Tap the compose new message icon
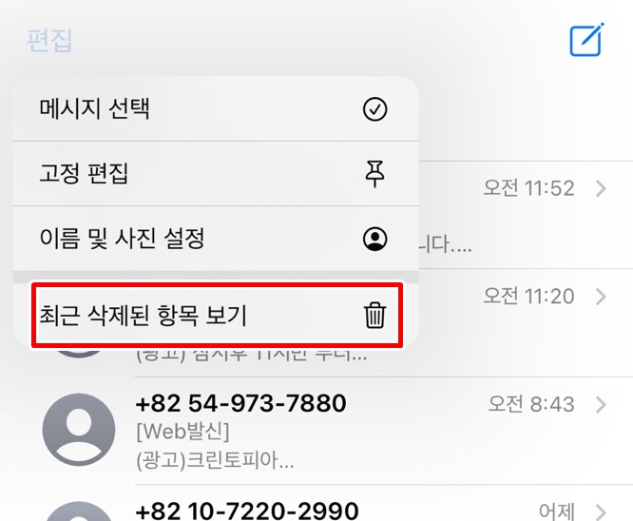The image size is (633, 521). (x=586, y=40)
